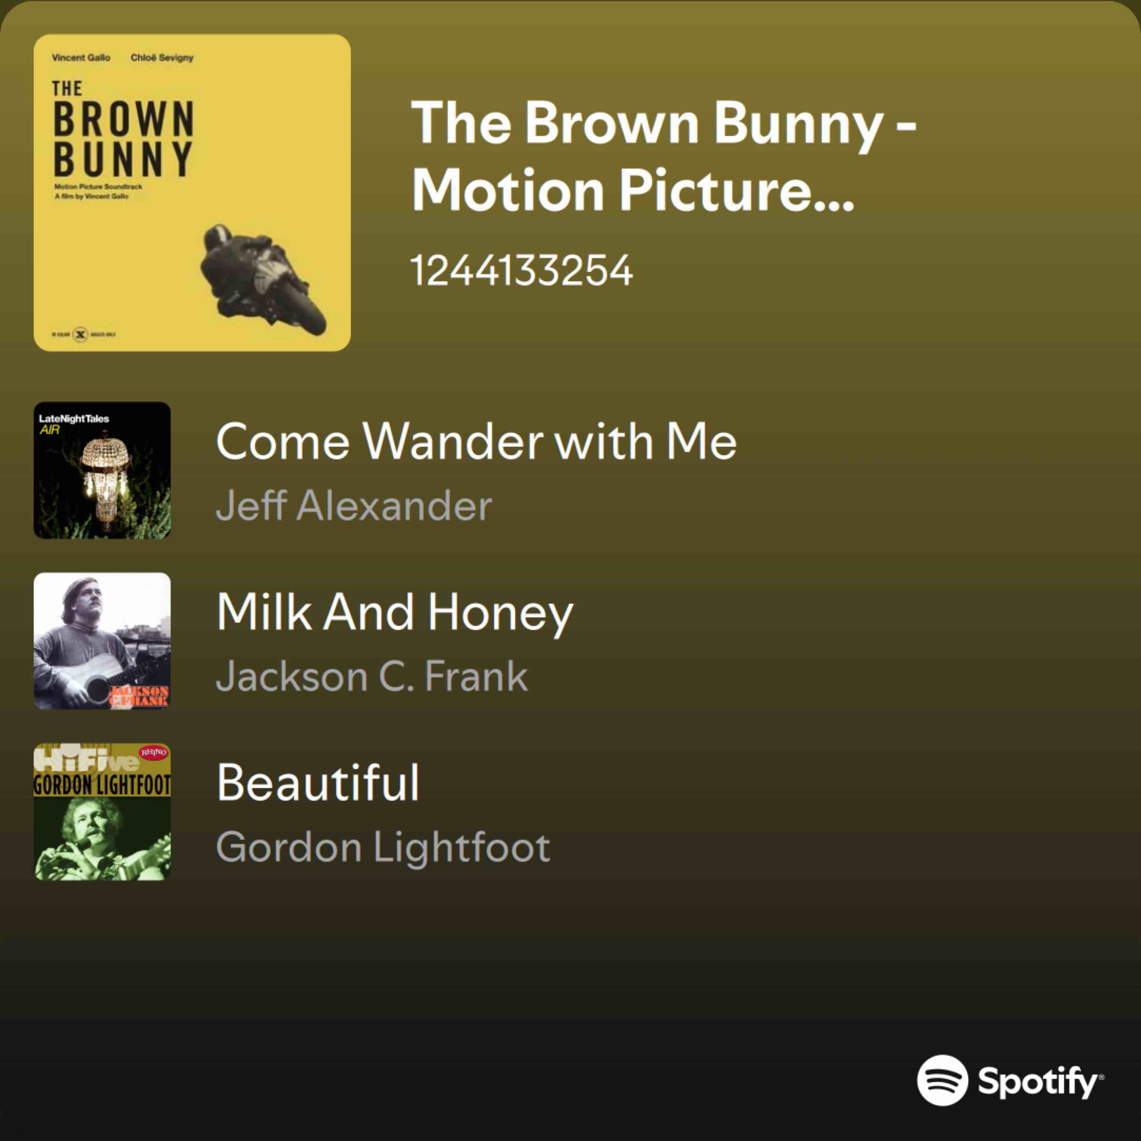Viewport: 1141px width, 1141px height.
Task: Click The Brown Bunny - Motion Picture playlist title
Action: click(663, 156)
